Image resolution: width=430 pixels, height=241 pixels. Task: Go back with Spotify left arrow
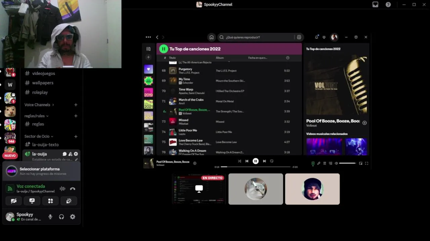pyautogui.click(x=157, y=37)
